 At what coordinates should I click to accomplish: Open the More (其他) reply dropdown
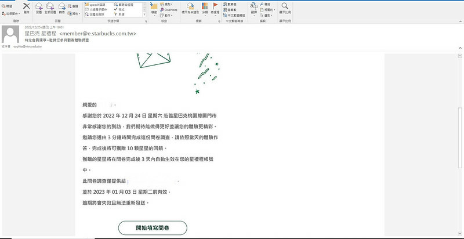coord(74,13)
